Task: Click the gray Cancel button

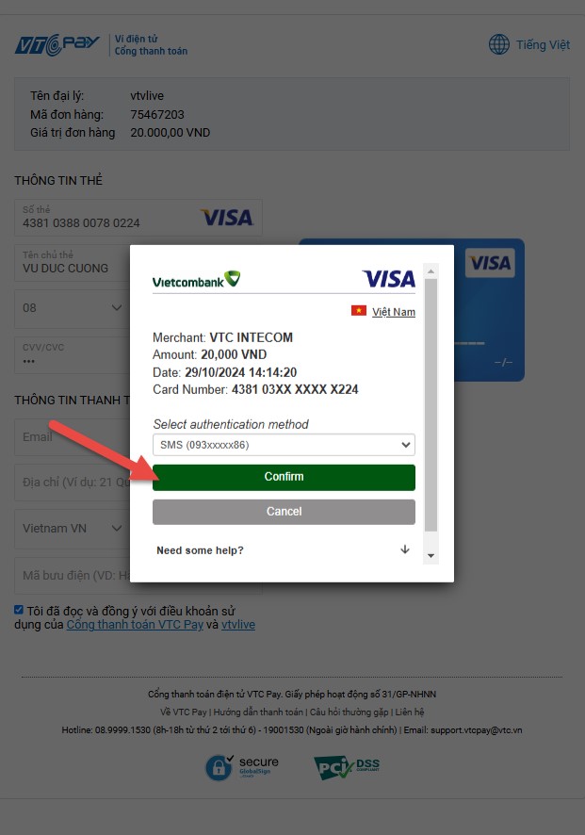Action: (x=284, y=512)
